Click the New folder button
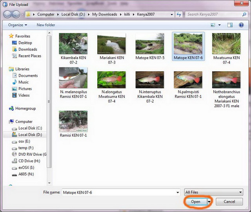The image size is (251, 212). [x=46, y=25]
